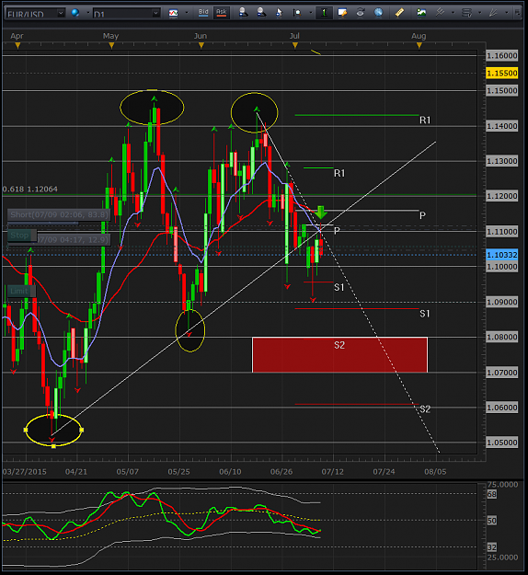Click the 68 level on indicator scale
The height and width of the screenshot is (575, 528).
point(492,494)
